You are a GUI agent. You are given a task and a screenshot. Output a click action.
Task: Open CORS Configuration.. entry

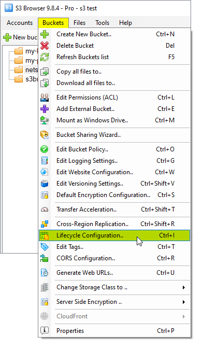coord(114,258)
